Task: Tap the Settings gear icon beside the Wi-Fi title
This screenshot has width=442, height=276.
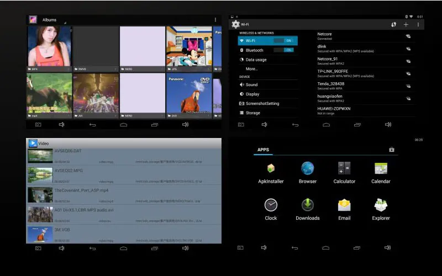Action: click(x=235, y=24)
